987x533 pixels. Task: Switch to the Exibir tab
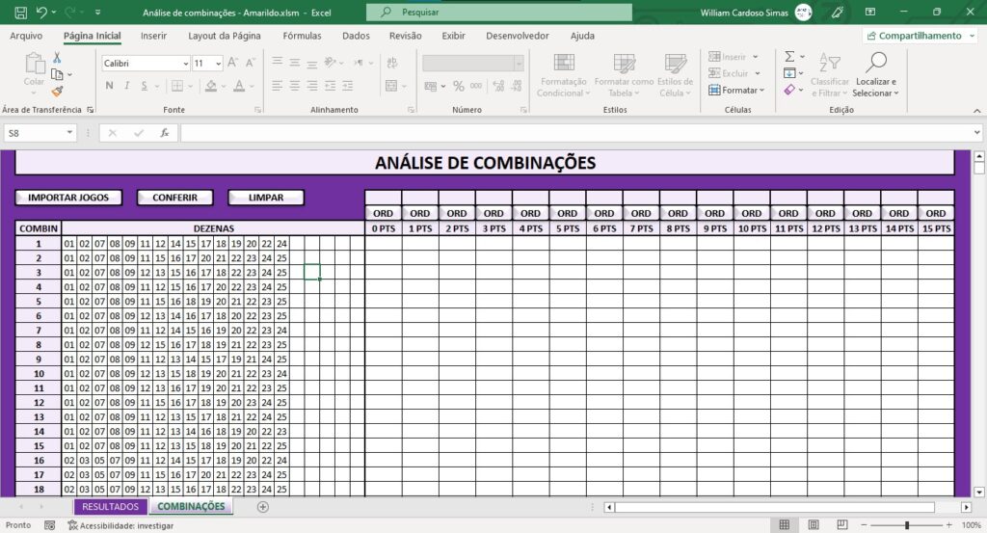[453, 36]
